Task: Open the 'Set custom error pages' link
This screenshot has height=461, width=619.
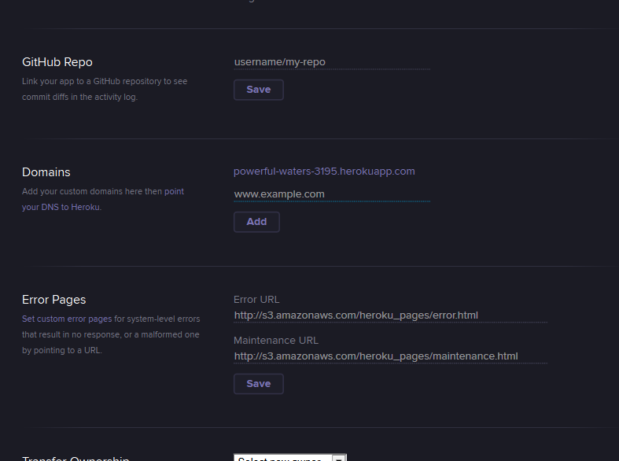Action: click(x=67, y=319)
